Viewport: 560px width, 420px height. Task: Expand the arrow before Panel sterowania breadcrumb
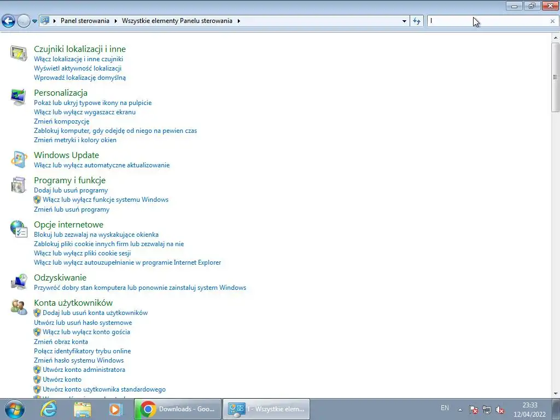[x=55, y=21]
